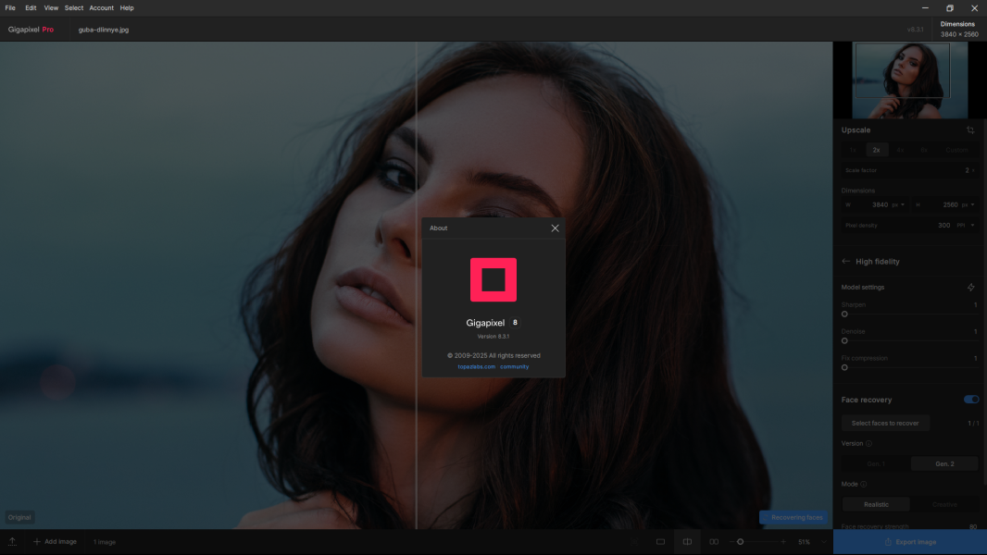Click the Version info icon
987x555 pixels.
coord(868,444)
